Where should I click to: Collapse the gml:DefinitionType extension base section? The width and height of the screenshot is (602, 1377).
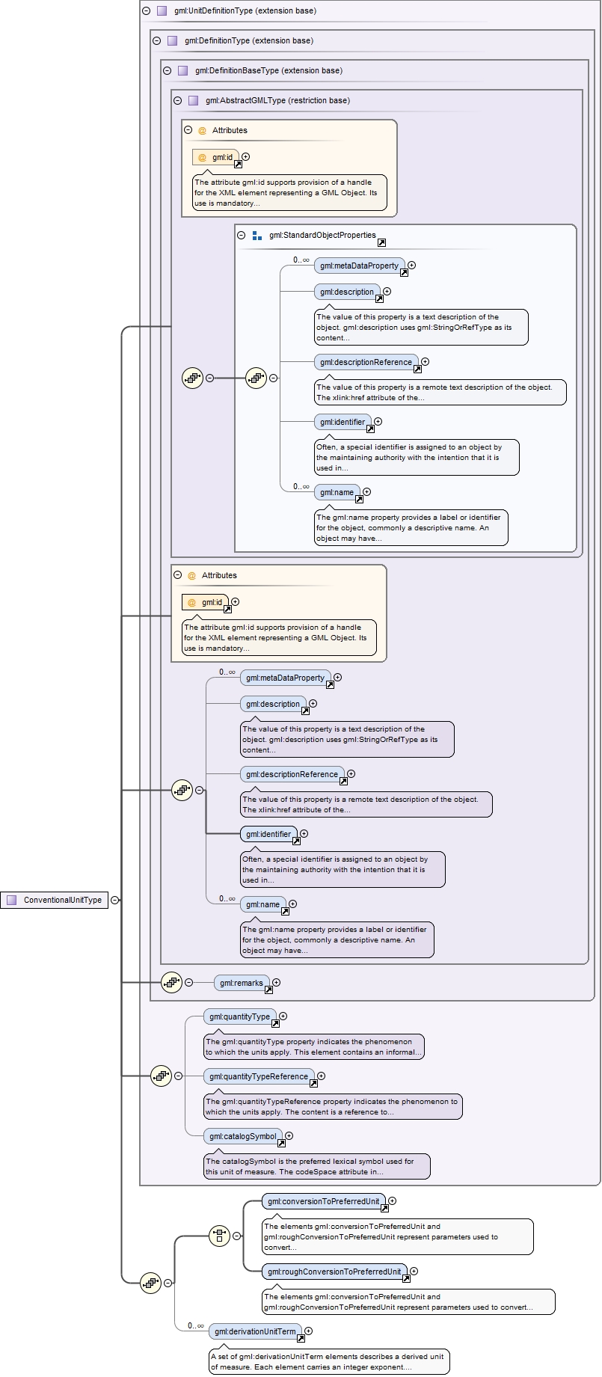click(156, 40)
